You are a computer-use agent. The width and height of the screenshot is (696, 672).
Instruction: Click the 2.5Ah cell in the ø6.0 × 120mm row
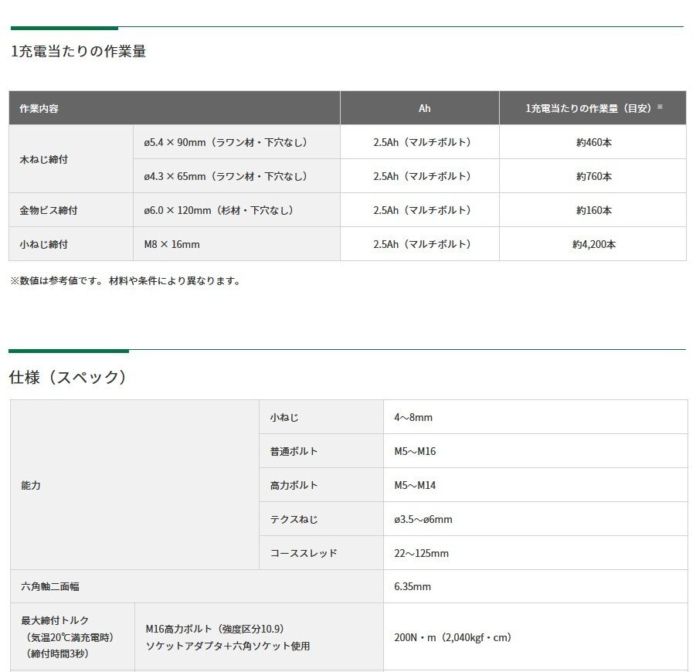click(x=422, y=210)
